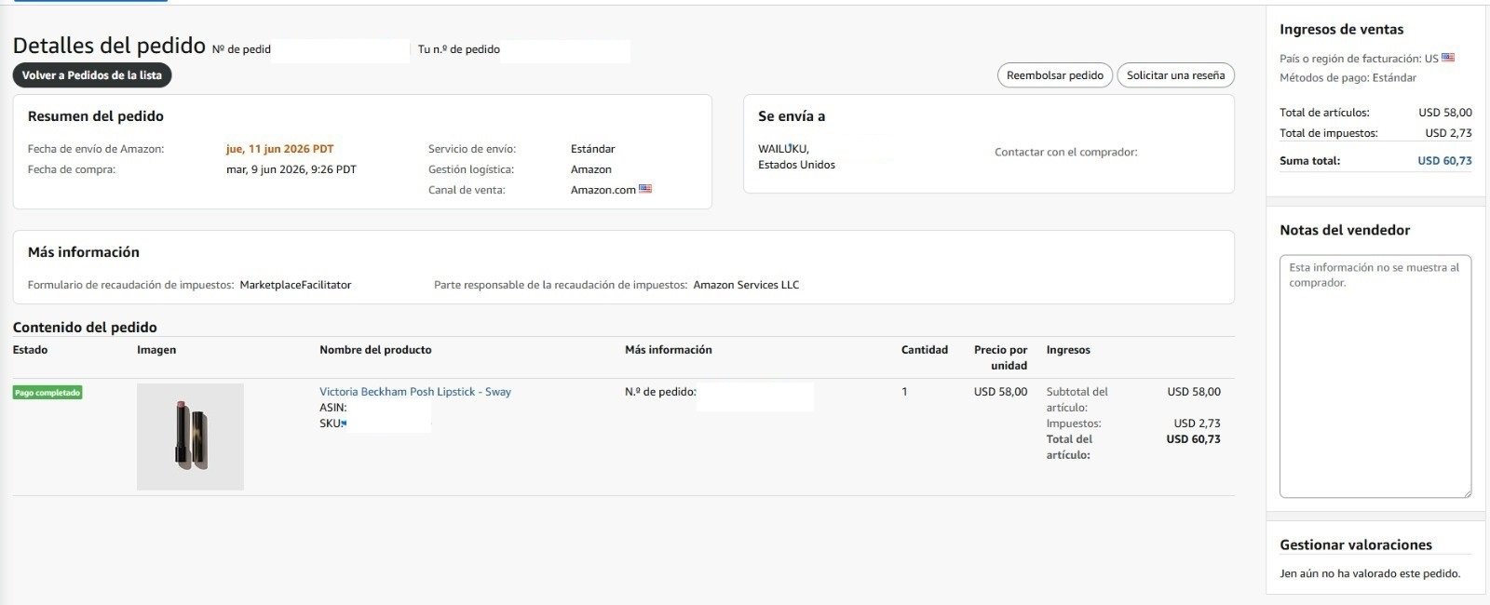Click Volver a Pedidos de la lista button
This screenshot has height=605, width=1490.
[x=92, y=75]
